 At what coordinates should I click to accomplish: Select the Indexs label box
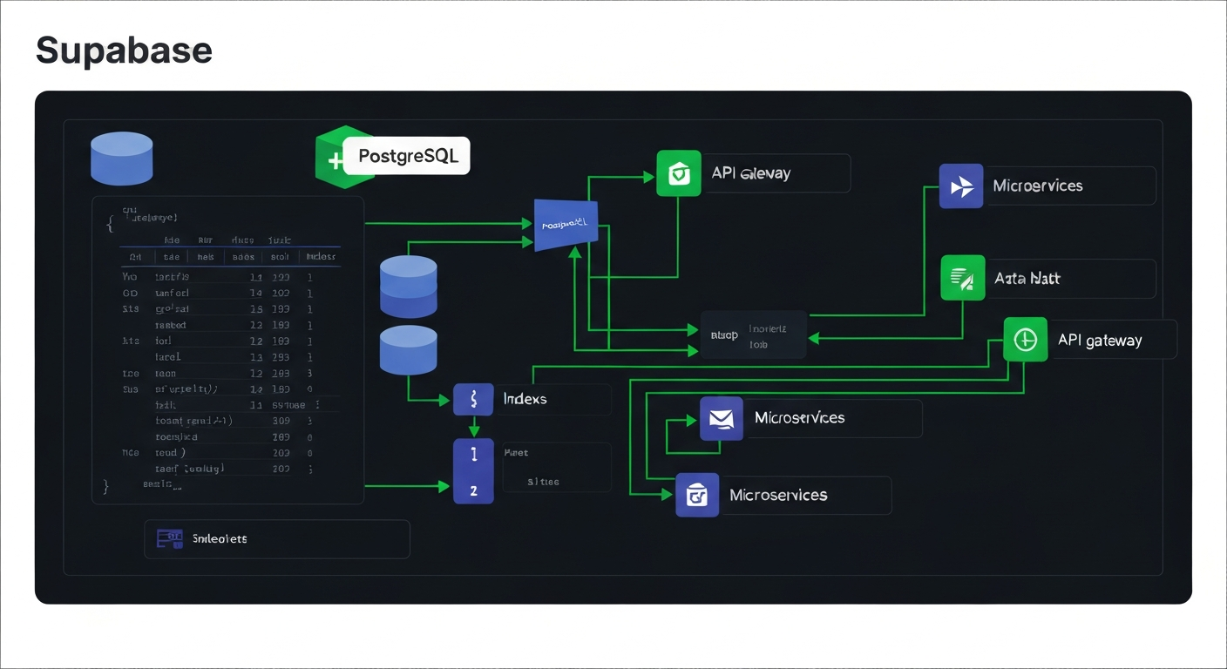tap(552, 399)
